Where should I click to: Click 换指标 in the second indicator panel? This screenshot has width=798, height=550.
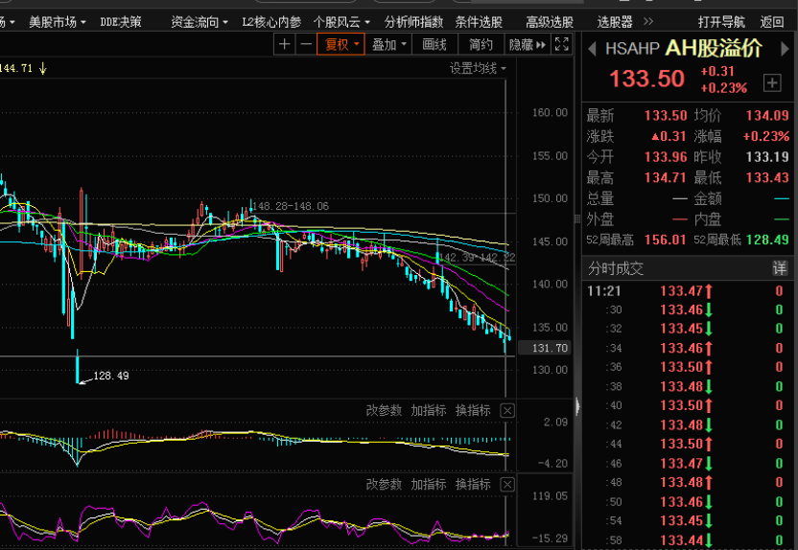[x=473, y=485]
